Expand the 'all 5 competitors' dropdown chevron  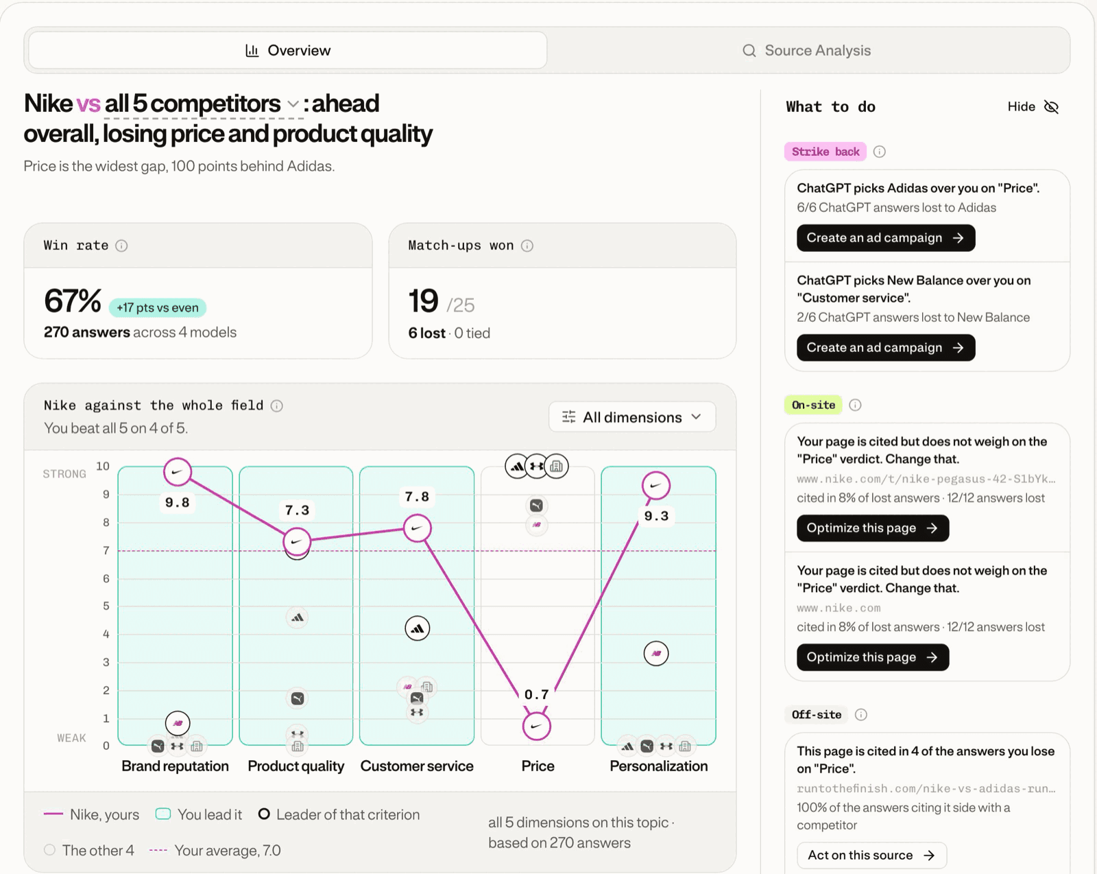[x=293, y=104]
